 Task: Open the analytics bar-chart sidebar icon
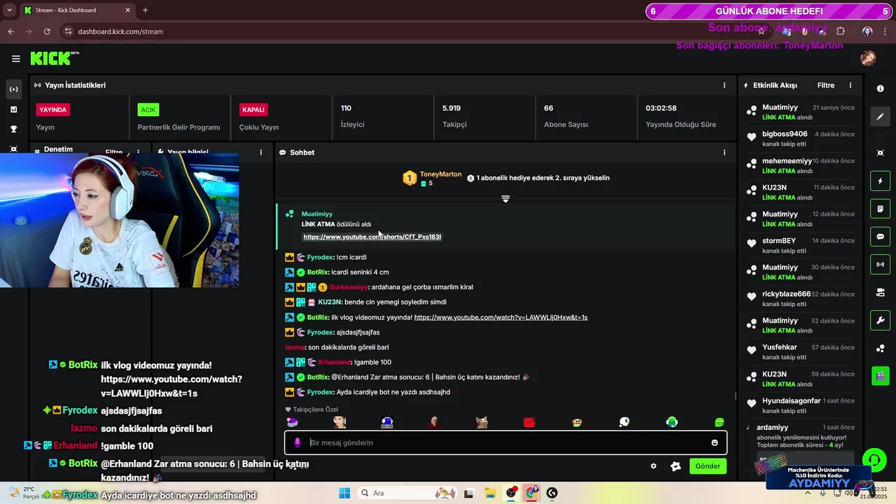[13, 109]
